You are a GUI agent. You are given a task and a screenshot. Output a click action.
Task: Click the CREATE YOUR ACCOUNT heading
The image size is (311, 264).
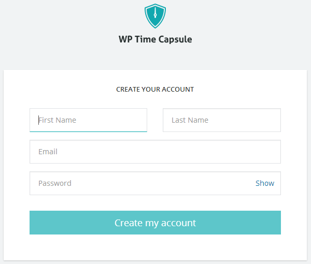pyautogui.click(x=155, y=90)
